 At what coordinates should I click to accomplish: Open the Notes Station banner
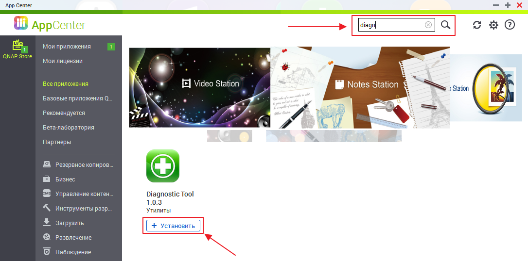pyautogui.click(x=360, y=88)
